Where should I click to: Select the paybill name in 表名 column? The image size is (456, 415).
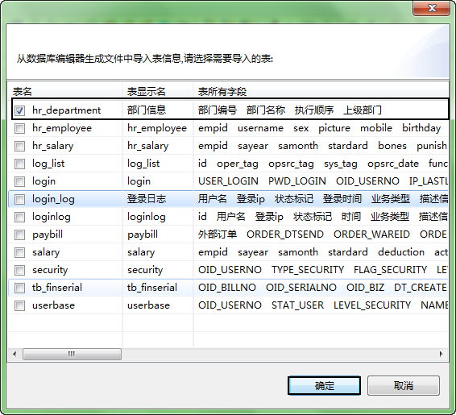(48, 234)
